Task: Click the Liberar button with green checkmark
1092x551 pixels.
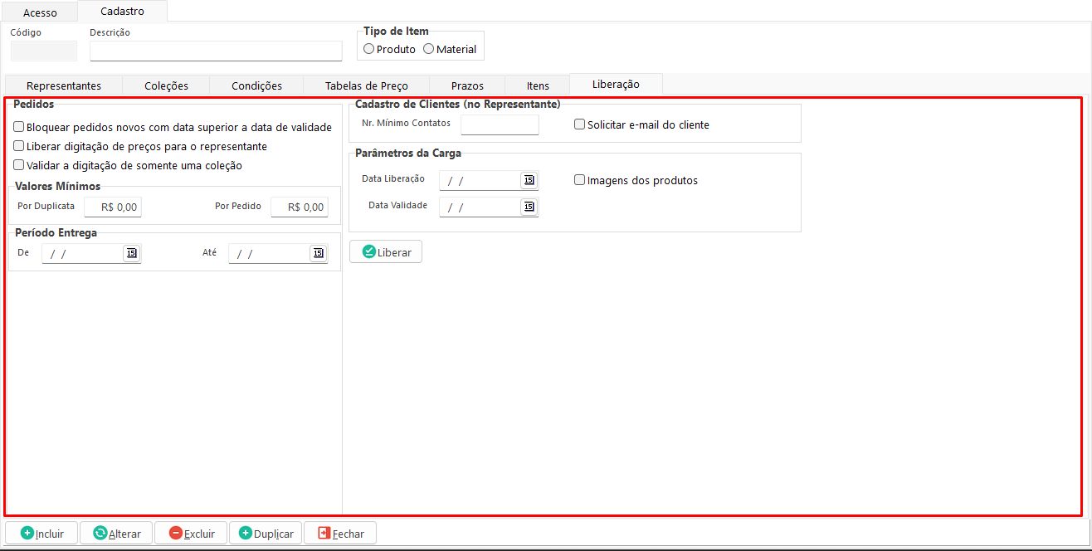Action: [x=386, y=251]
